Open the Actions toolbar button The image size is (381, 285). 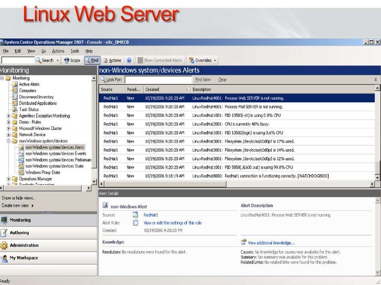[x=112, y=61]
